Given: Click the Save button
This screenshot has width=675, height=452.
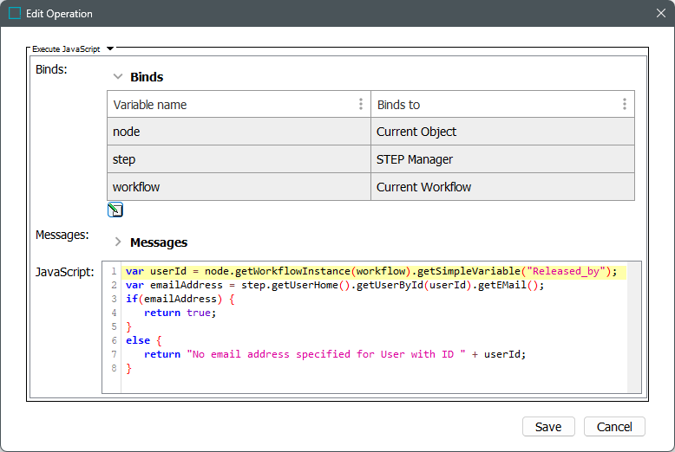Looking at the screenshot, I should pos(547,426).
